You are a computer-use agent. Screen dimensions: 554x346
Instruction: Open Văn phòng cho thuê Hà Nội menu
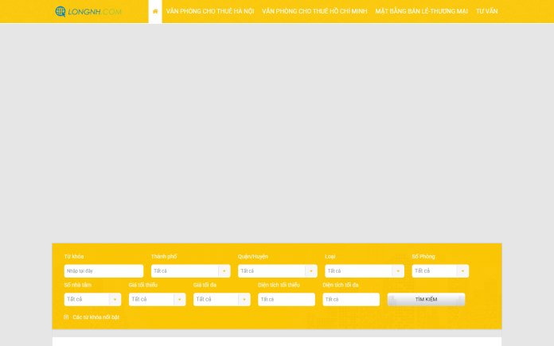click(210, 11)
